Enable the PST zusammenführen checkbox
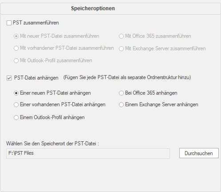Image resolution: width=221 pixels, height=192 pixels. click(9, 23)
